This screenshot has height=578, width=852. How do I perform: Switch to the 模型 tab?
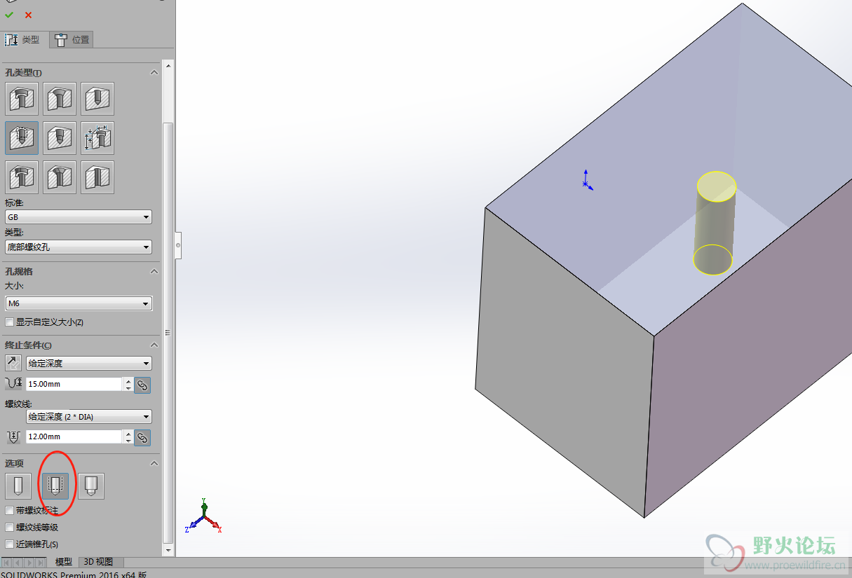(64, 562)
